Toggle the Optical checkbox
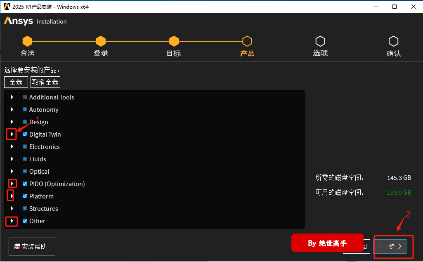Viewport: 423px width, 262px height. [24, 171]
